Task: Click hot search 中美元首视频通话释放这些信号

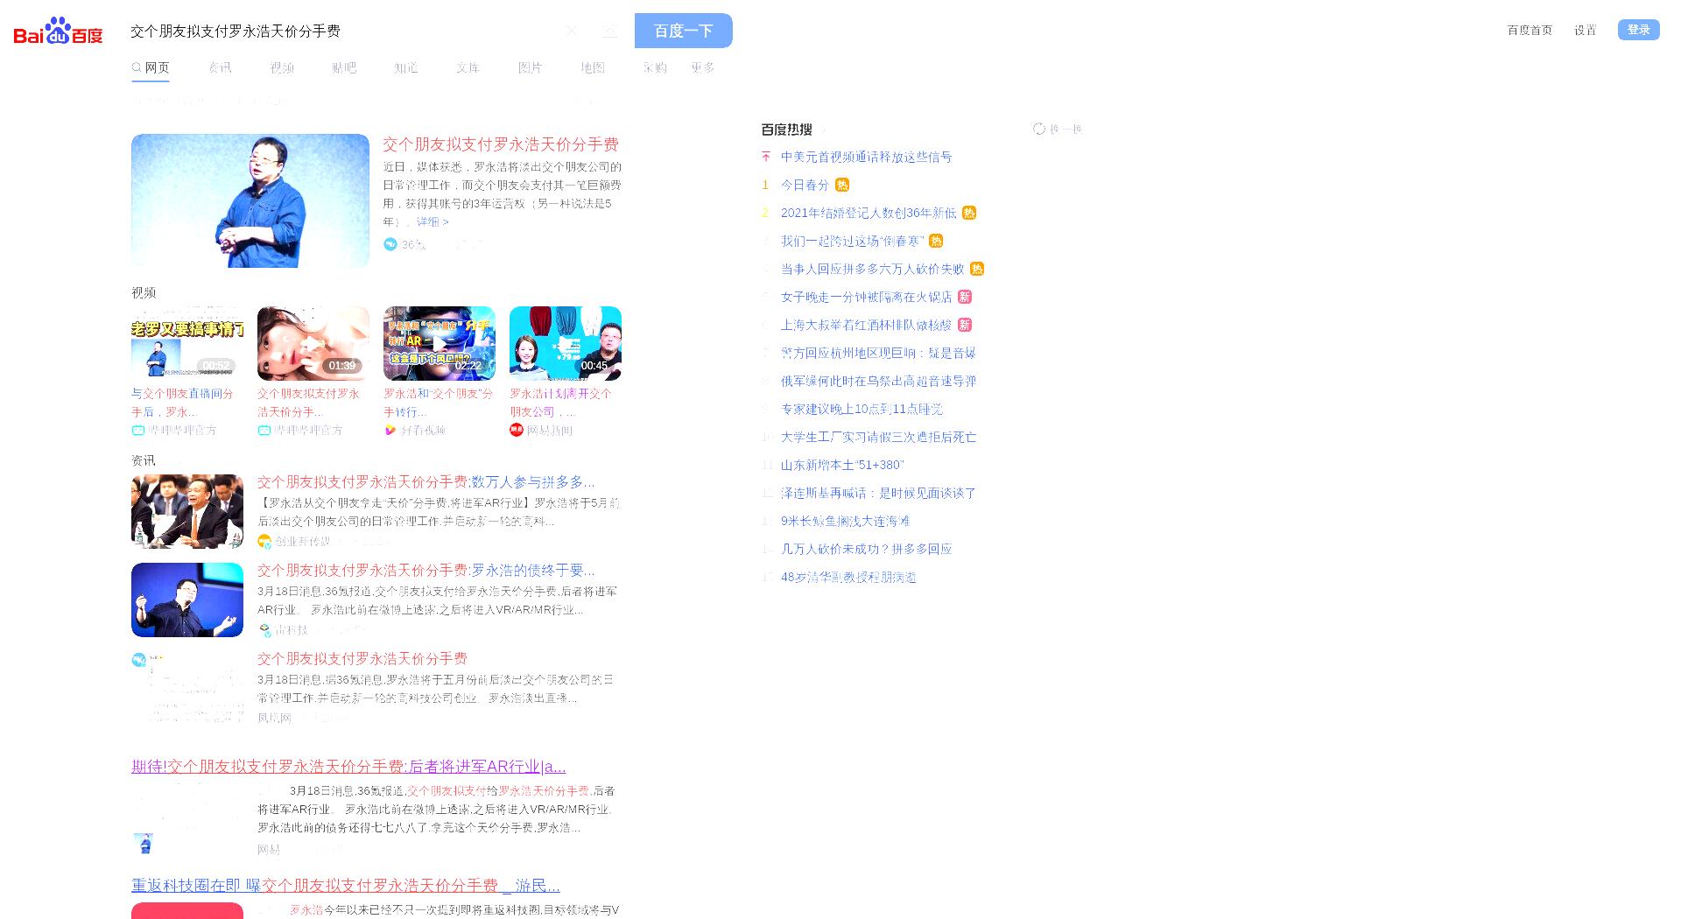Action: pyautogui.click(x=866, y=157)
